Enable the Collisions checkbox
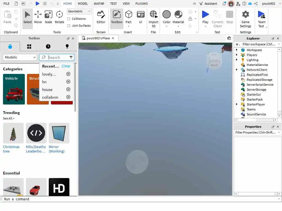Viewport: 282px width, 211px height. point(69,19)
